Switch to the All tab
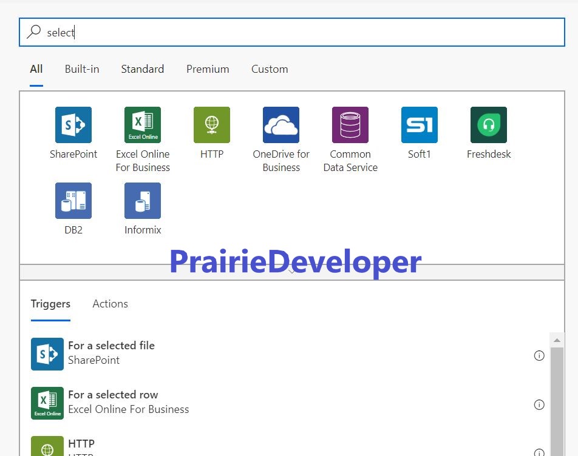578x456 pixels. [36, 69]
